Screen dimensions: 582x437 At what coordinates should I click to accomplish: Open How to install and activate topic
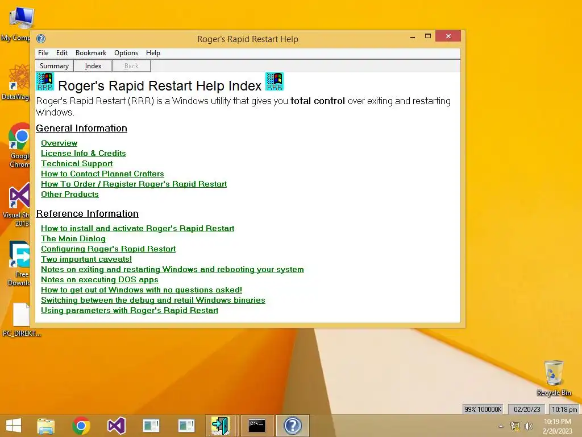pos(138,228)
